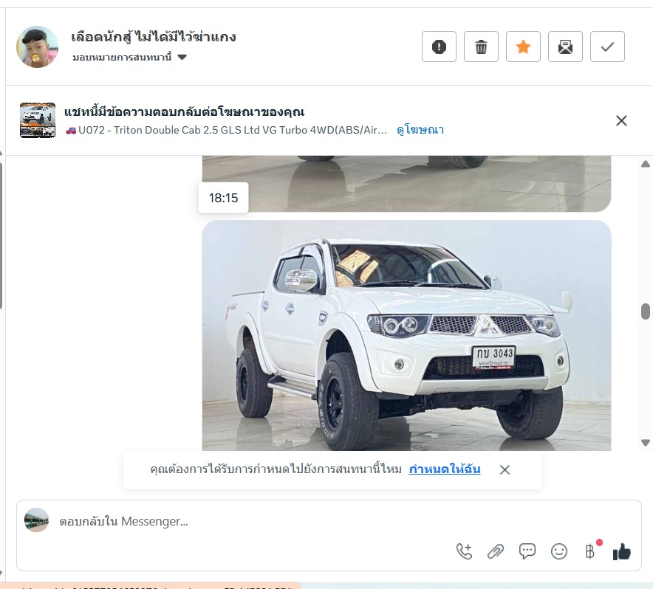Open the baht payment request icon
This screenshot has height=589, width=653.
pyautogui.click(x=590, y=551)
